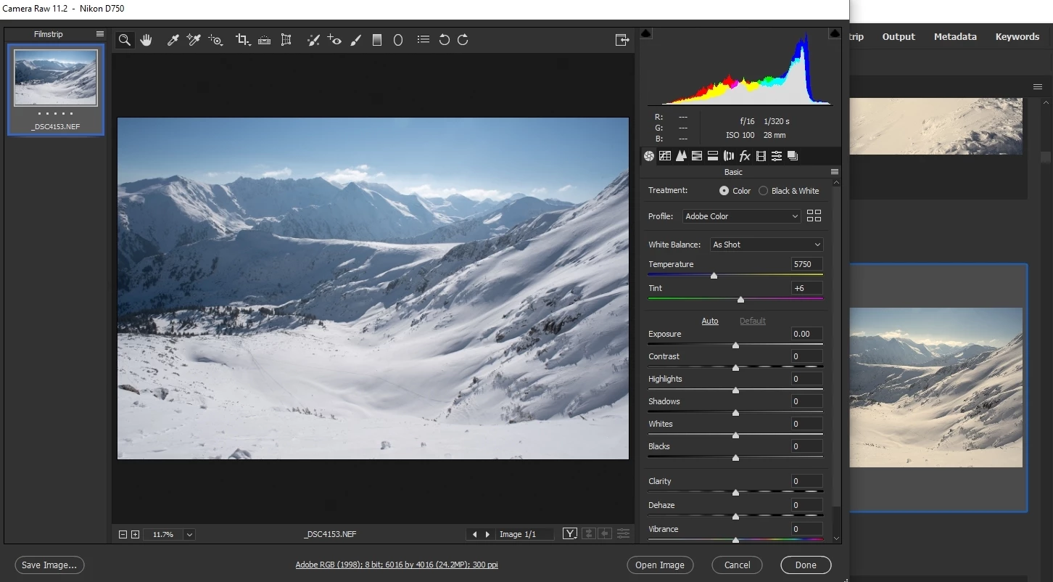1053x582 pixels.
Task: Select the Crop tool
Action: tap(242, 41)
